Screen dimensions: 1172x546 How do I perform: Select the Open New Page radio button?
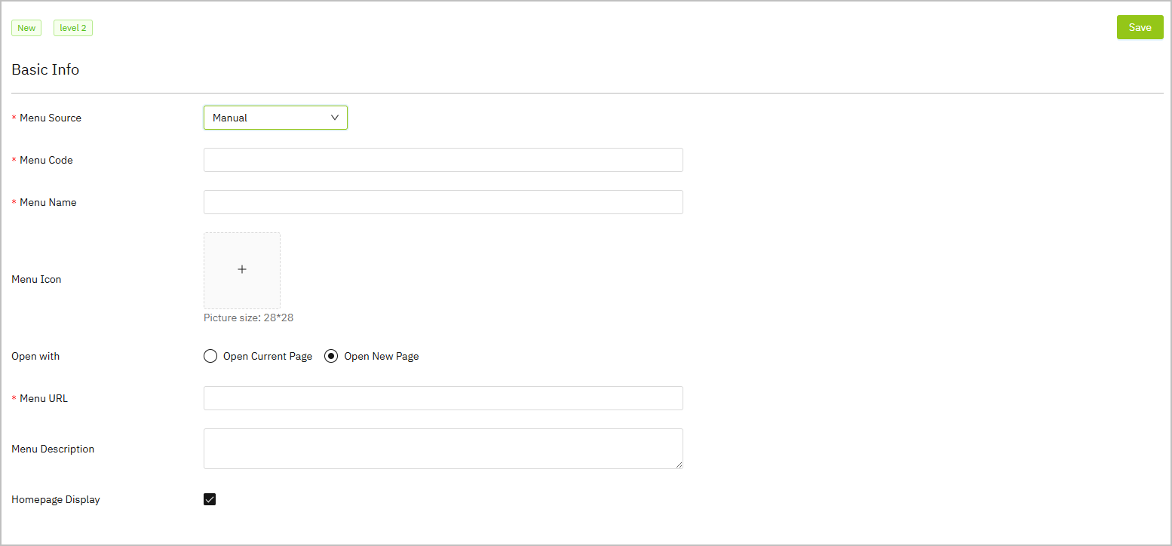click(x=331, y=356)
